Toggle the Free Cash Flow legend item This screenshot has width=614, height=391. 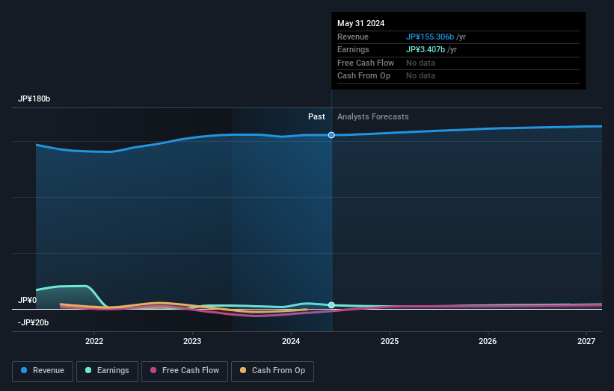pos(185,371)
